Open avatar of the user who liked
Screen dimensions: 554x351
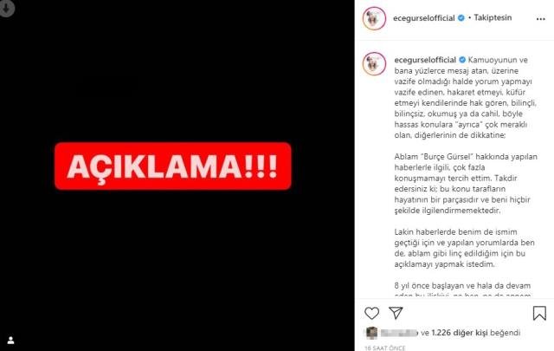point(371,333)
